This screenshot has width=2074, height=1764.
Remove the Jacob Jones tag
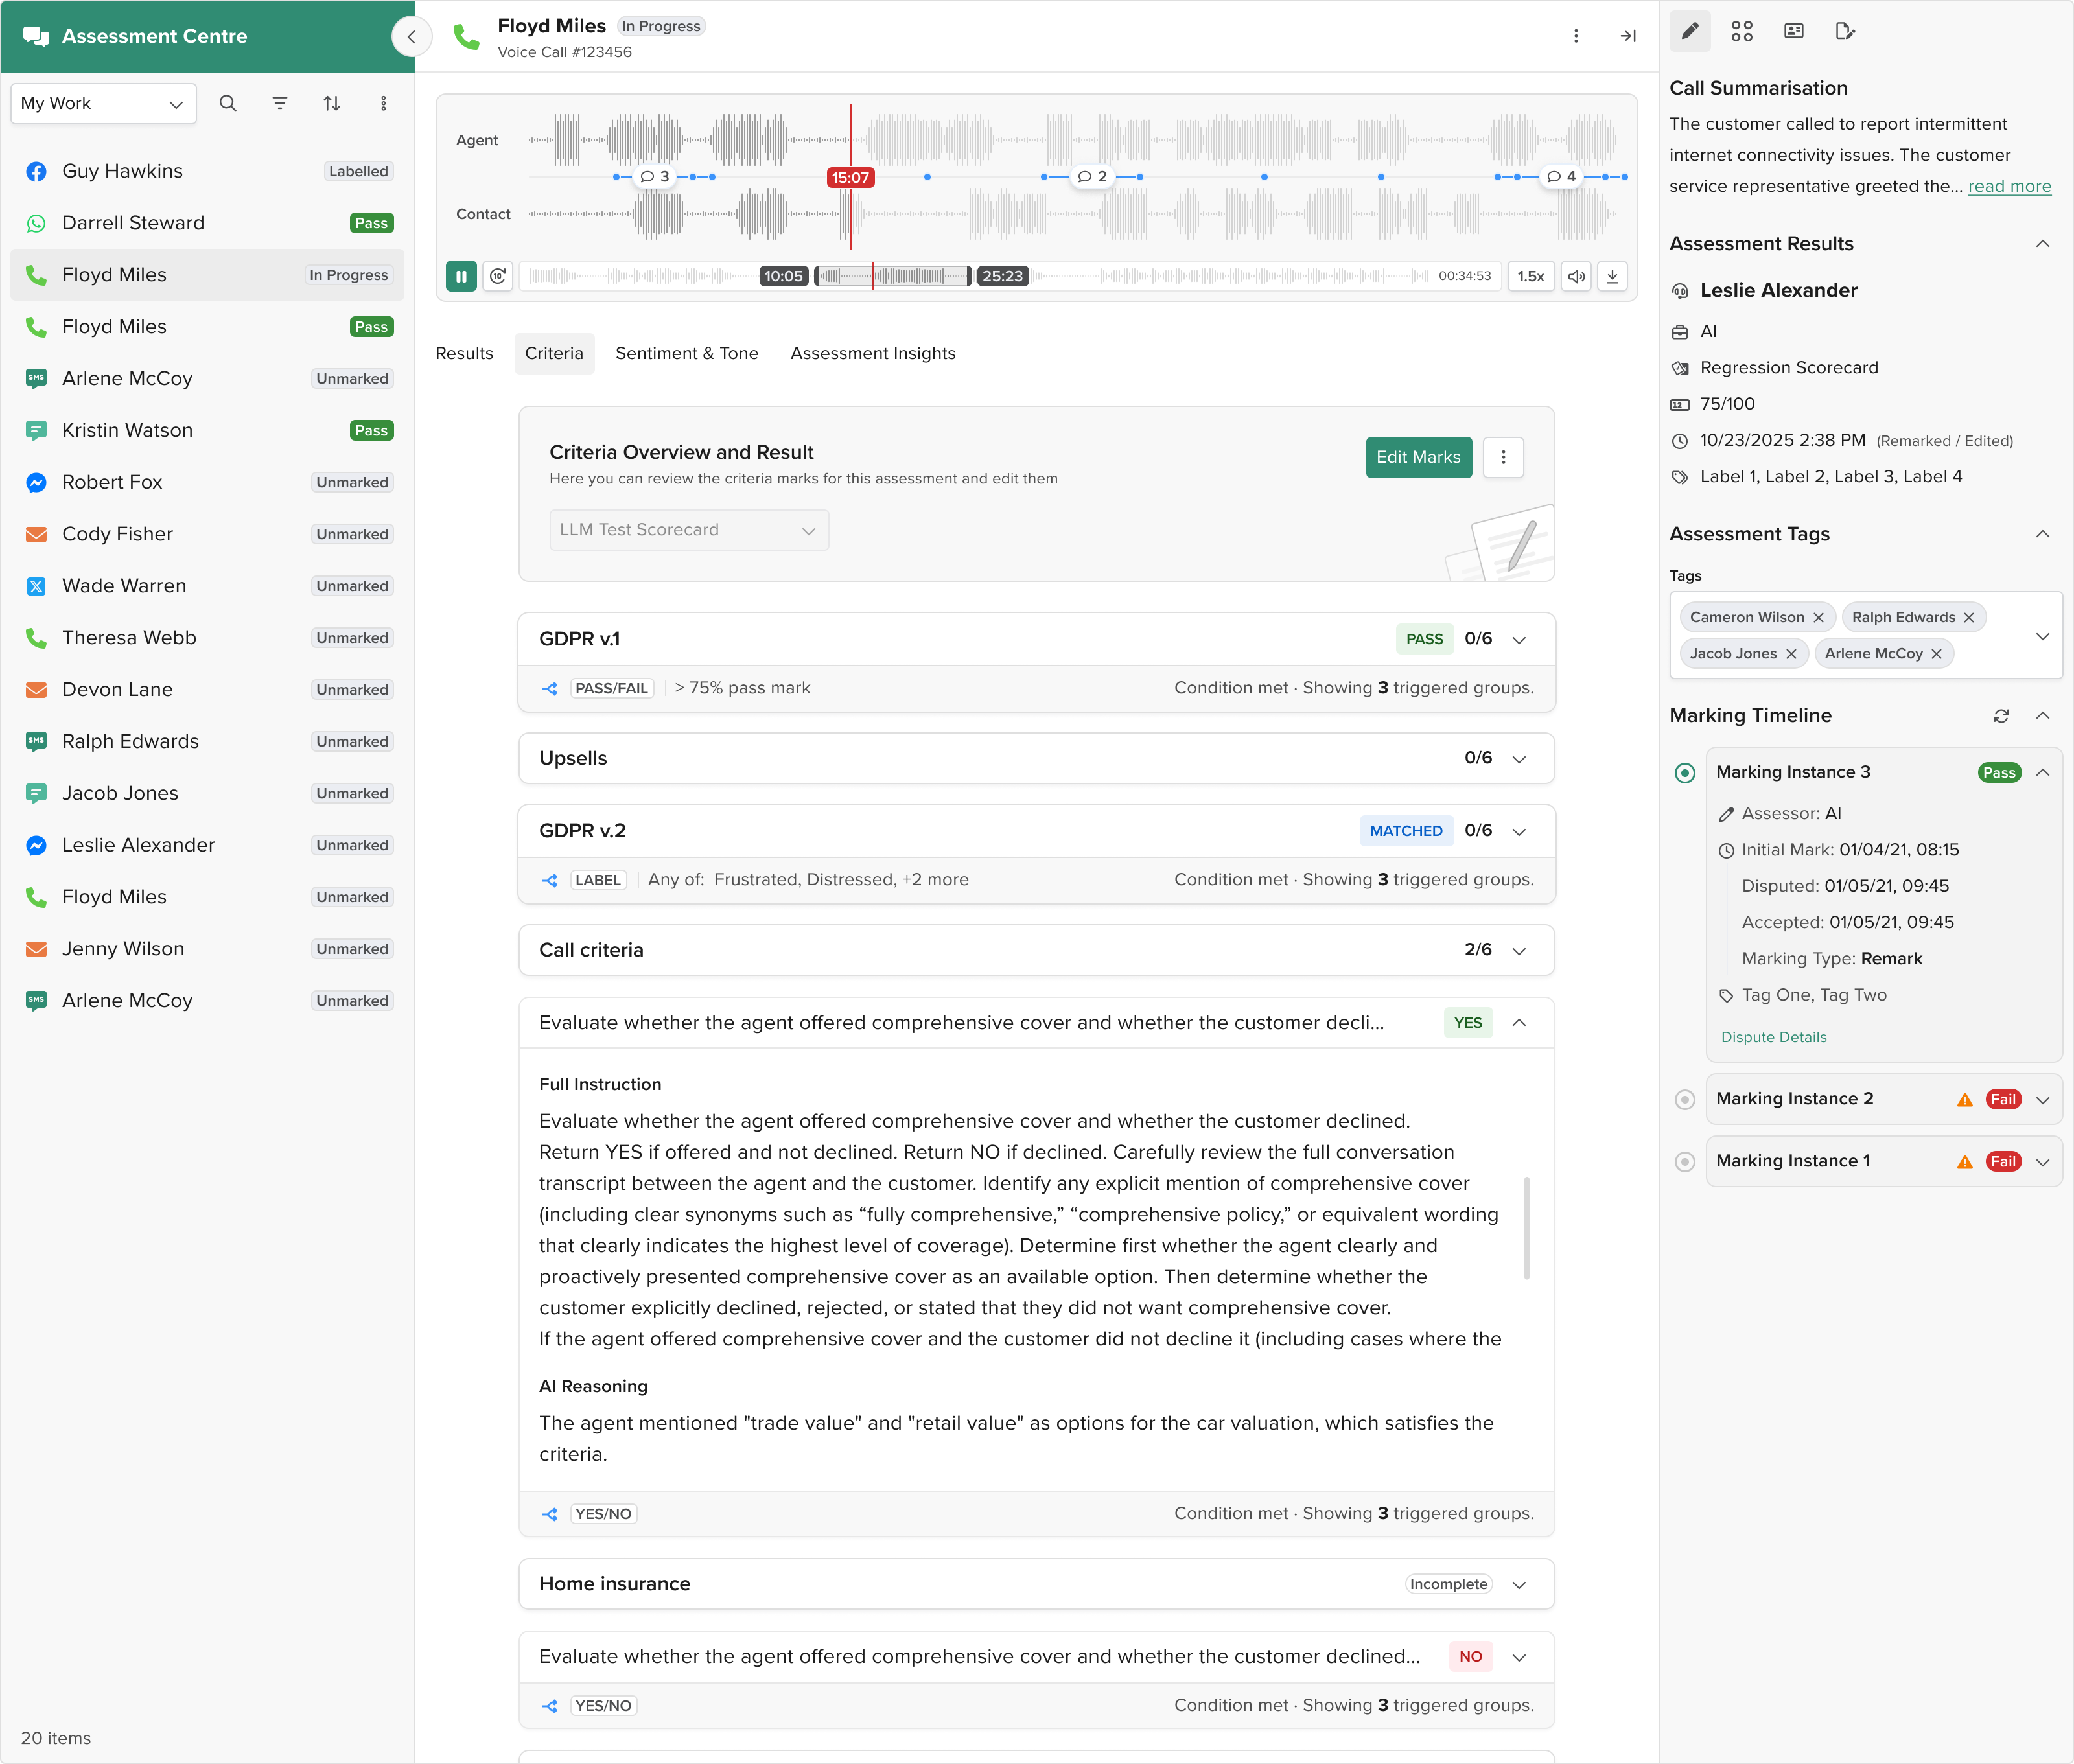point(1791,654)
